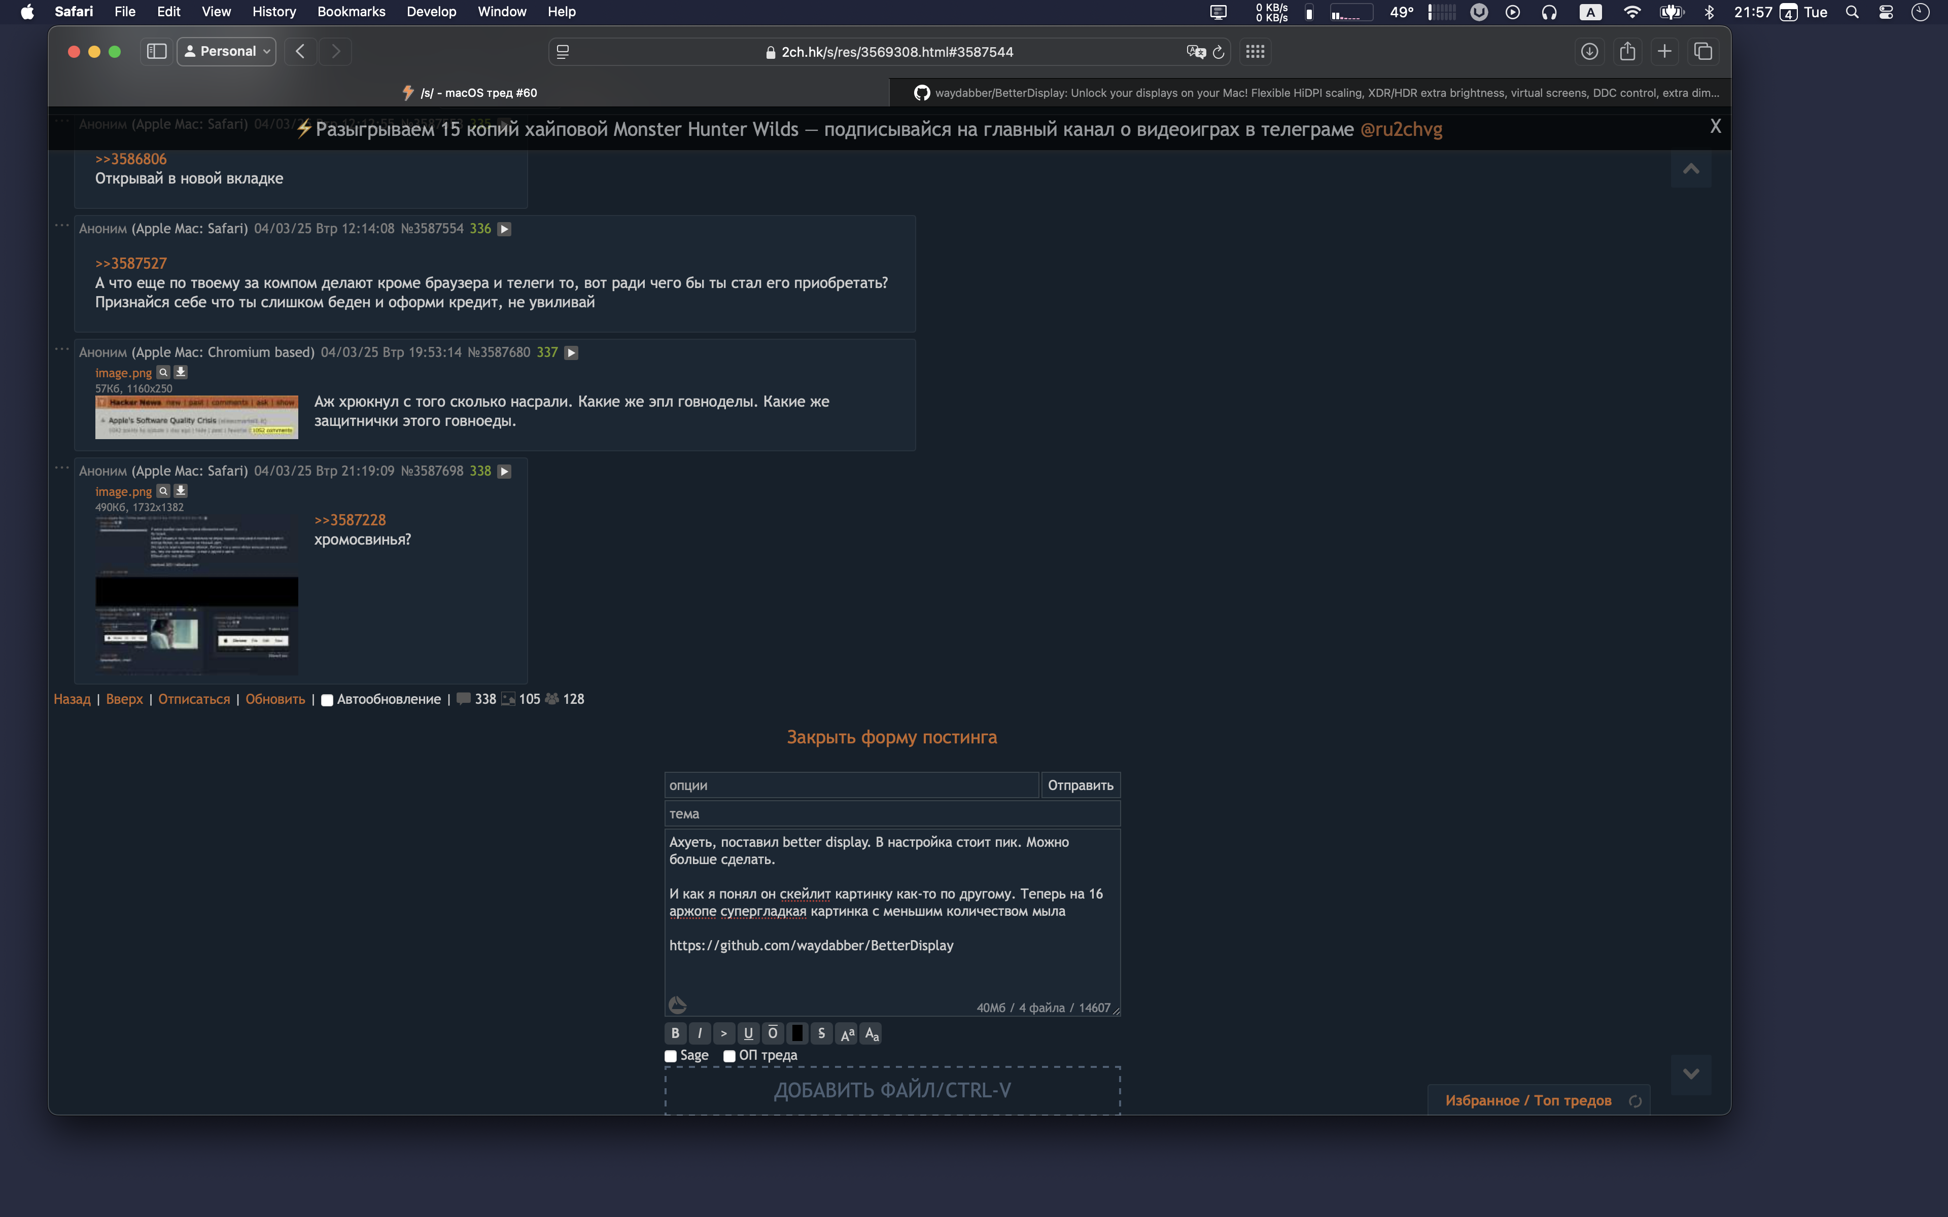Click the Вверх link
Screen dimensions: 1948x1217
(124, 699)
